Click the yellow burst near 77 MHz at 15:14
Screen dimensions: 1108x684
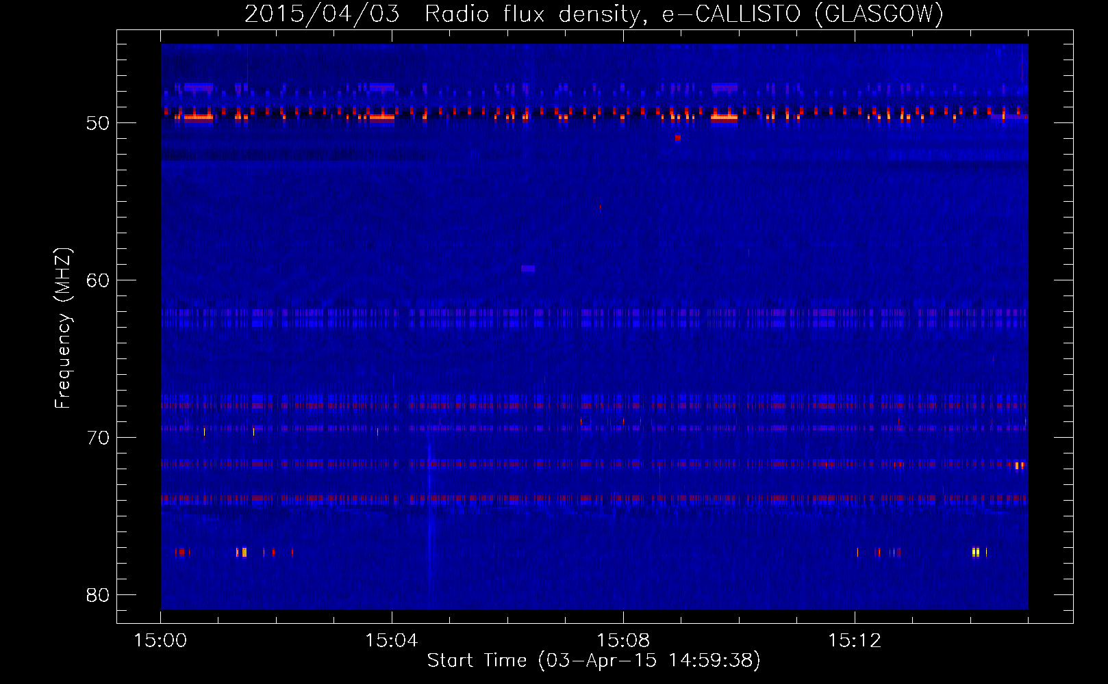click(976, 552)
